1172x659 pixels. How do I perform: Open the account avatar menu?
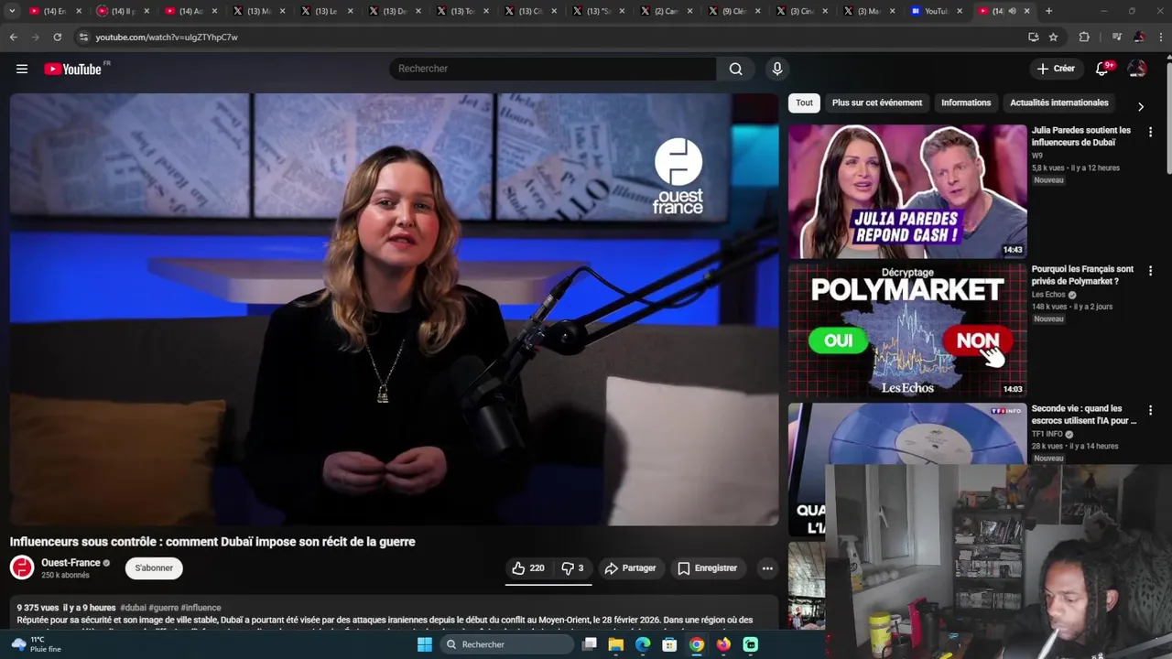pos(1137,69)
